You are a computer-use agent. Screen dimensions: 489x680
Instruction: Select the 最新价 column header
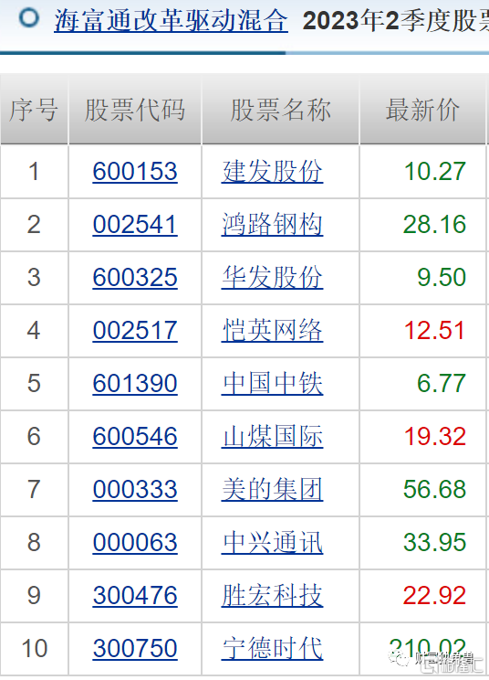click(x=422, y=110)
